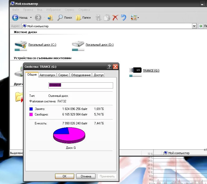
Task: Switch to the Автозапуск tab
Action: point(47,75)
